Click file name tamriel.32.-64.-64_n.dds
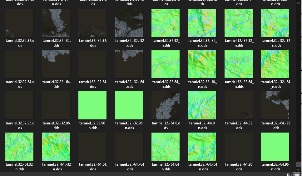Image resolution: width=302 pixels, height=176 pixels. click(x=202, y=167)
